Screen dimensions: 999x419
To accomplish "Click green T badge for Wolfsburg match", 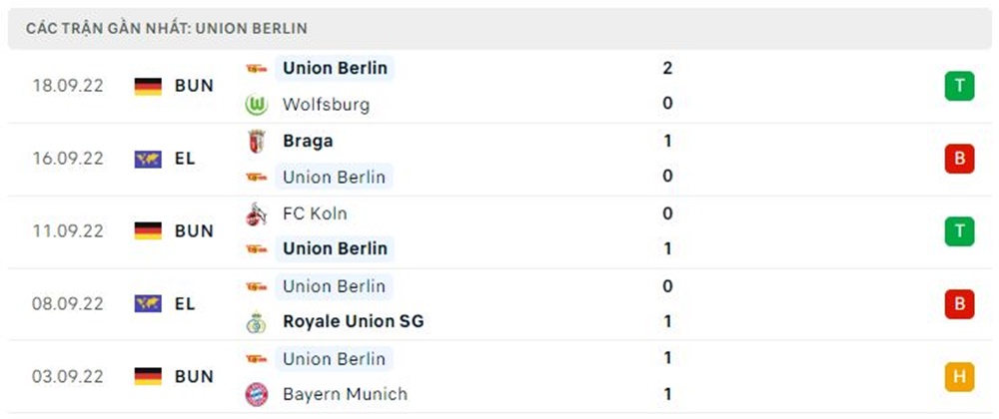I will click(x=959, y=86).
